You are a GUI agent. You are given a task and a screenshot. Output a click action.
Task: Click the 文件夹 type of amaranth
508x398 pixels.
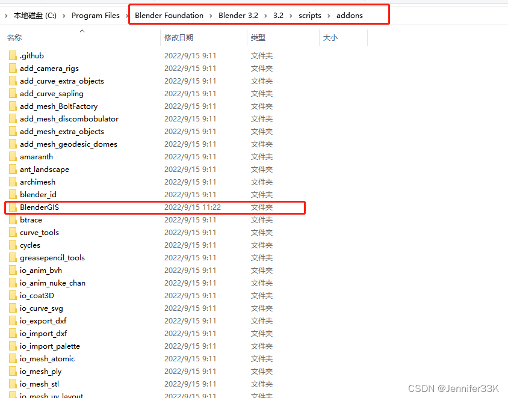(262, 156)
